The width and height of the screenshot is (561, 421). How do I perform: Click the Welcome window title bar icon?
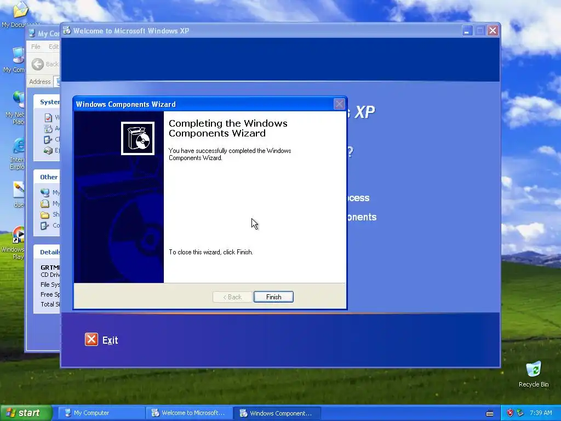67,31
